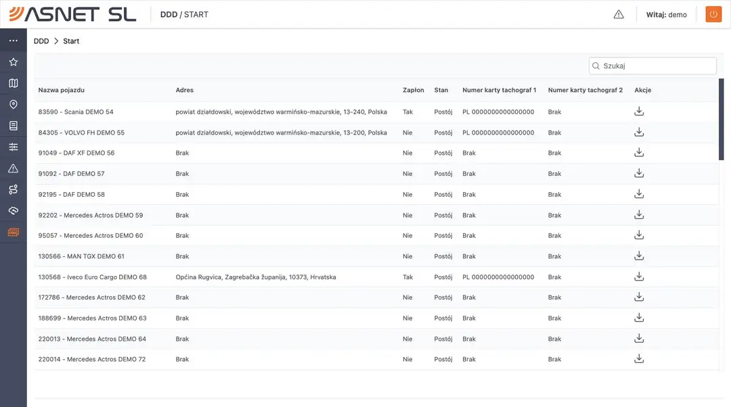This screenshot has height=407, width=731.
Task: Download DDD for Scania DEMO 54
Action: (639, 112)
